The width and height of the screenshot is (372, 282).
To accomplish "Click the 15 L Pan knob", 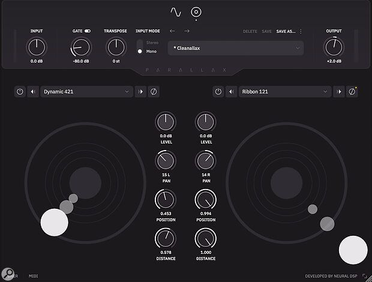I will coord(166,161).
